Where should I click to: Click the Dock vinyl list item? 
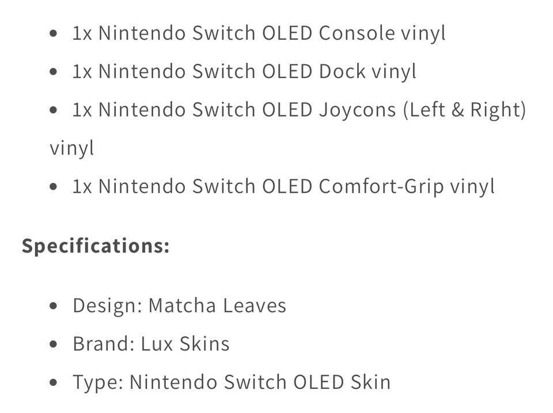coord(244,72)
